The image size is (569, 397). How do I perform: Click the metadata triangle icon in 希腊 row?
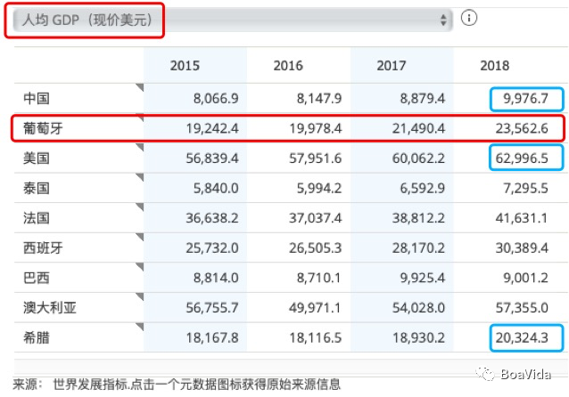140,327
